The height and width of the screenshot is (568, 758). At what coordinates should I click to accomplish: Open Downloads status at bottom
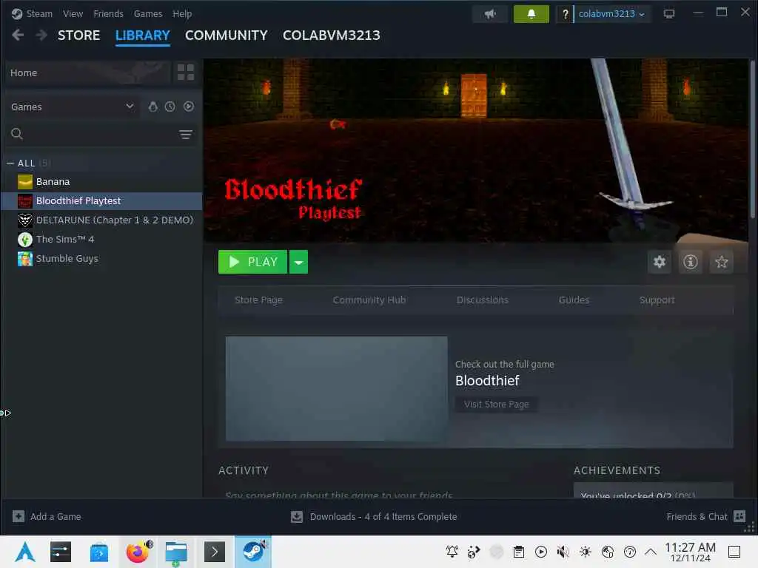374,517
